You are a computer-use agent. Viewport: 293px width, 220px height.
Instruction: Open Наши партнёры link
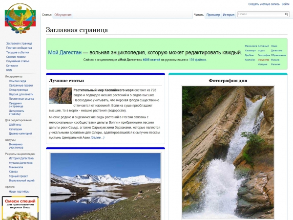(x=19, y=192)
